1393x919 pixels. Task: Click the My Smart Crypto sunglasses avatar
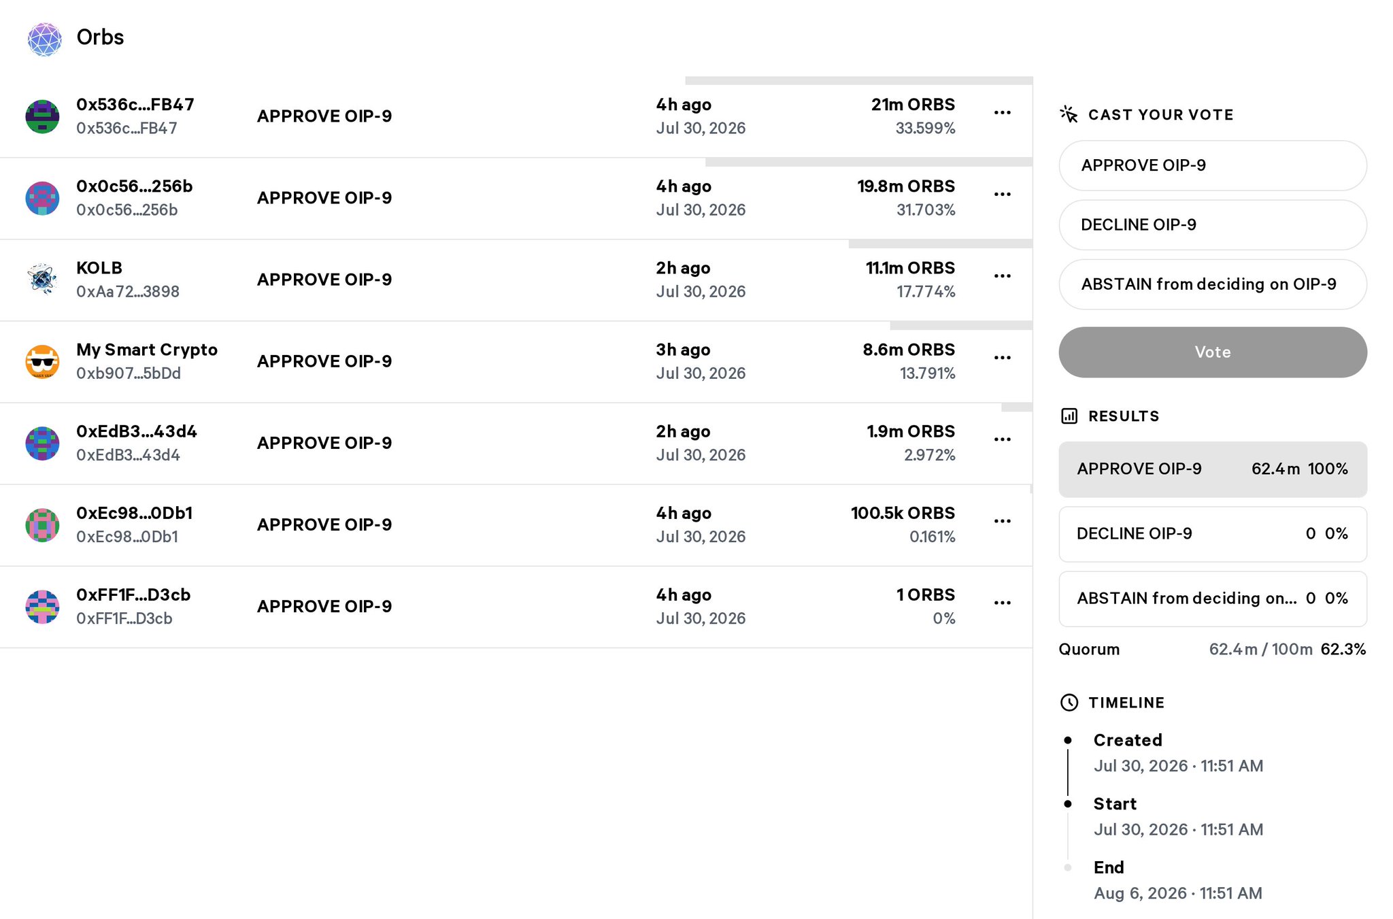[42, 361]
